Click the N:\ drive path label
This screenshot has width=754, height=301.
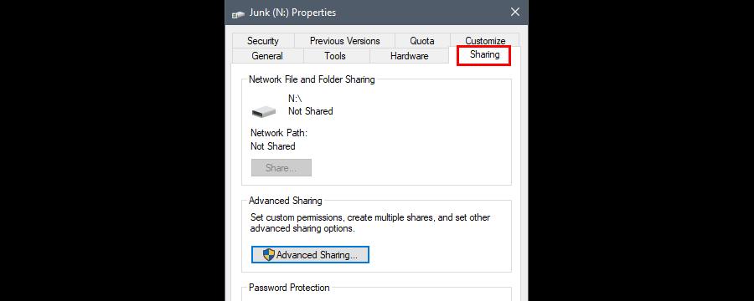coord(295,99)
